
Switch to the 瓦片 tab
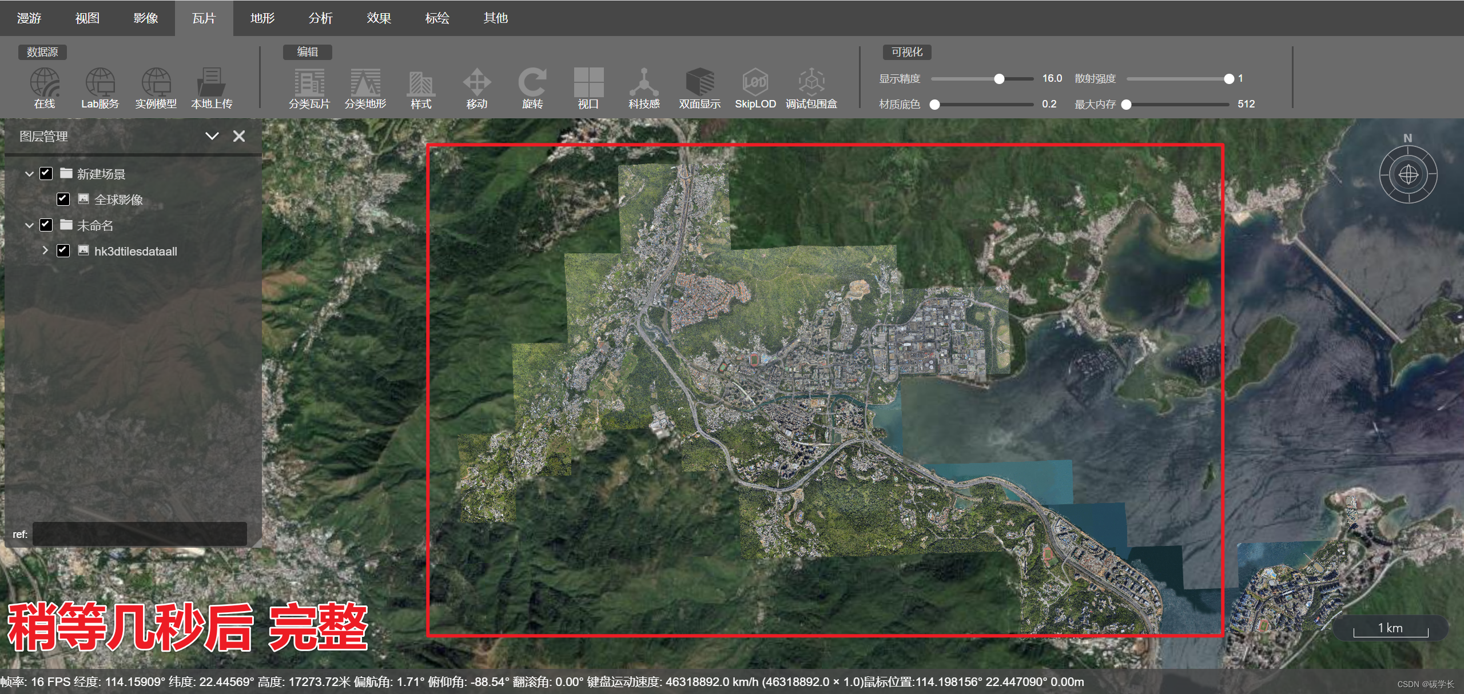point(204,18)
